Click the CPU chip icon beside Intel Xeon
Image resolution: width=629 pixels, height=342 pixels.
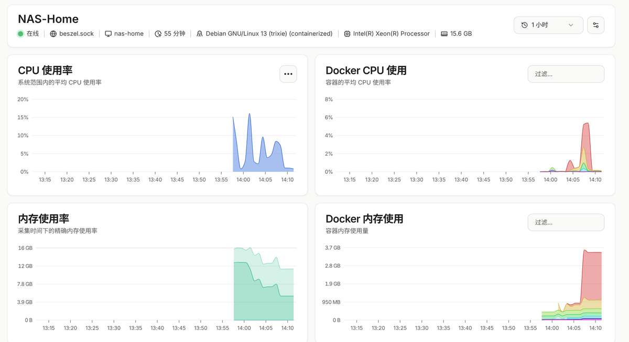pyautogui.click(x=348, y=34)
